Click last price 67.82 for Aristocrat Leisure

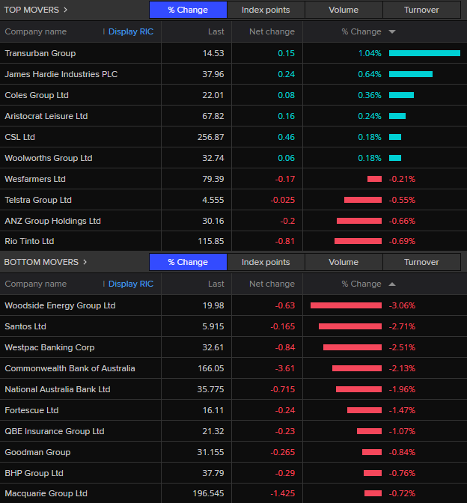(213, 116)
